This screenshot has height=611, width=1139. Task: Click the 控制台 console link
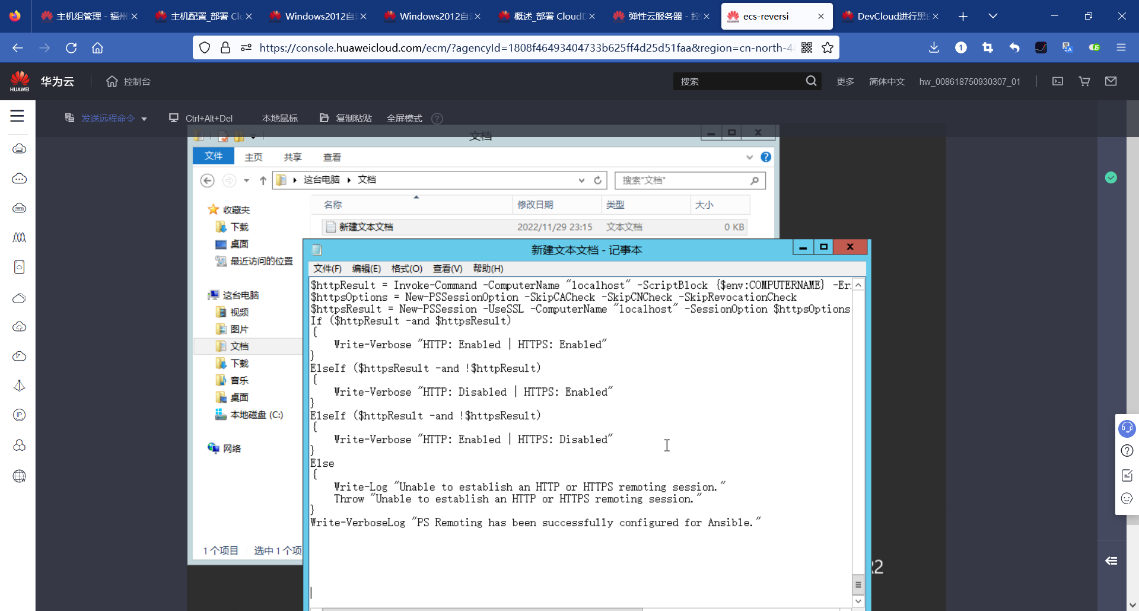(136, 81)
